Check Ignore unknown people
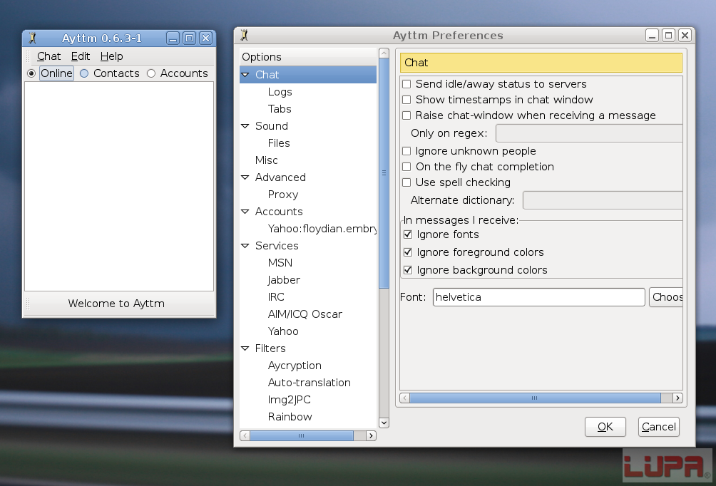This screenshot has width=716, height=486. pos(406,151)
